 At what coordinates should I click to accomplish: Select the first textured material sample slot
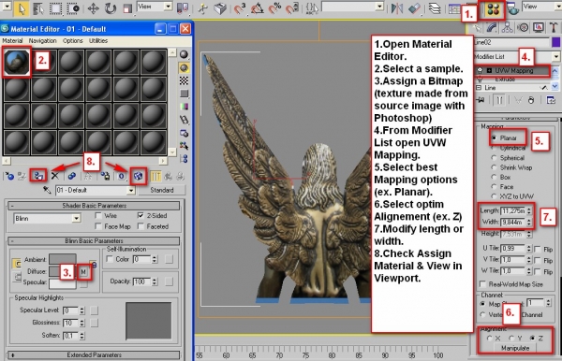click(17, 63)
